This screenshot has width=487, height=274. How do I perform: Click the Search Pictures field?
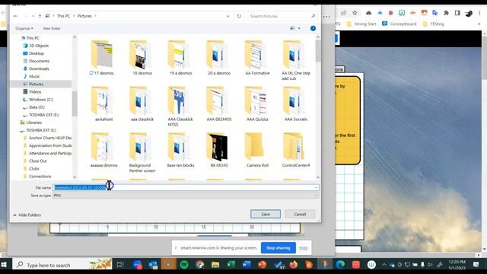tap(282, 16)
